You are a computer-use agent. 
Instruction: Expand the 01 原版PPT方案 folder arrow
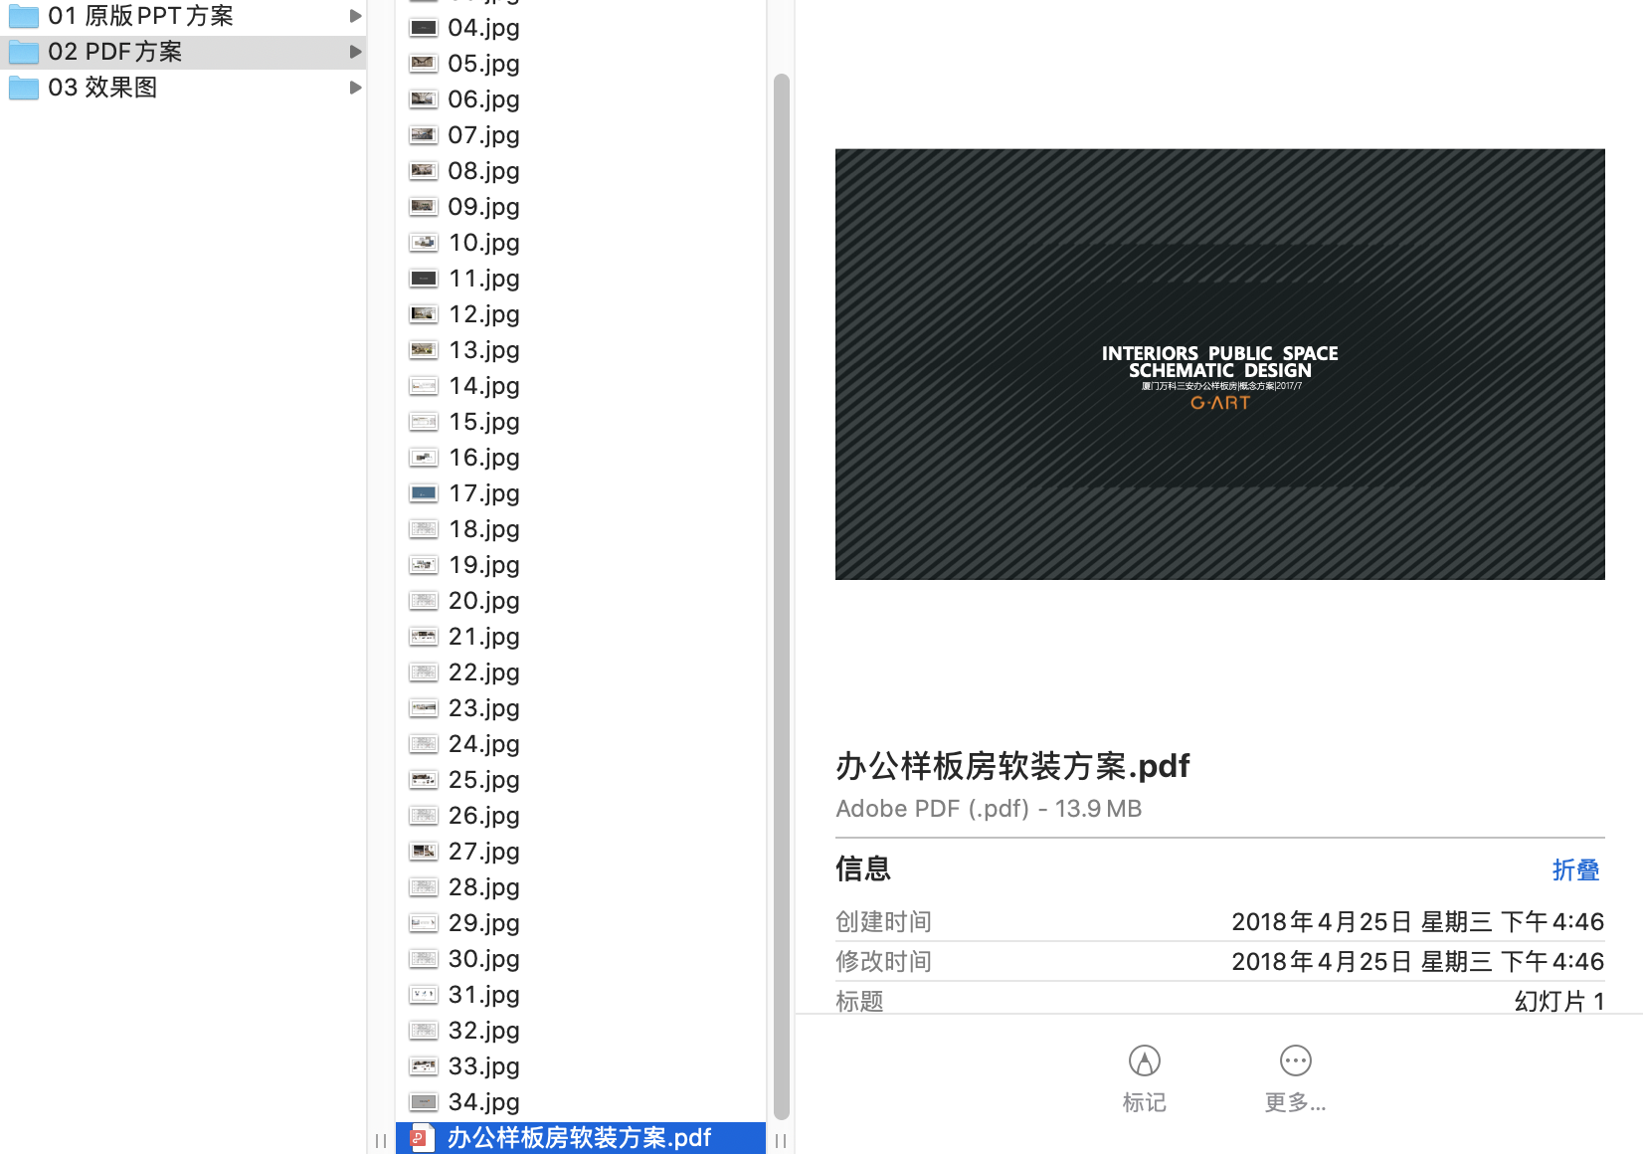(x=355, y=16)
